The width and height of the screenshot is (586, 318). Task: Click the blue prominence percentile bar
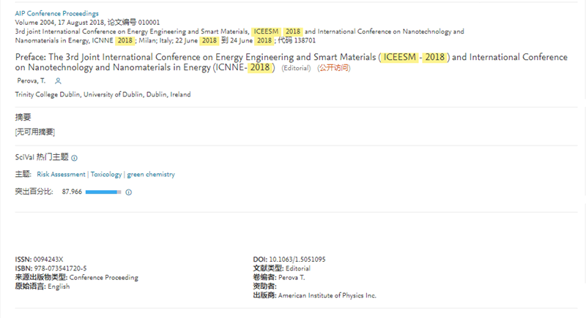click(103, 192)
